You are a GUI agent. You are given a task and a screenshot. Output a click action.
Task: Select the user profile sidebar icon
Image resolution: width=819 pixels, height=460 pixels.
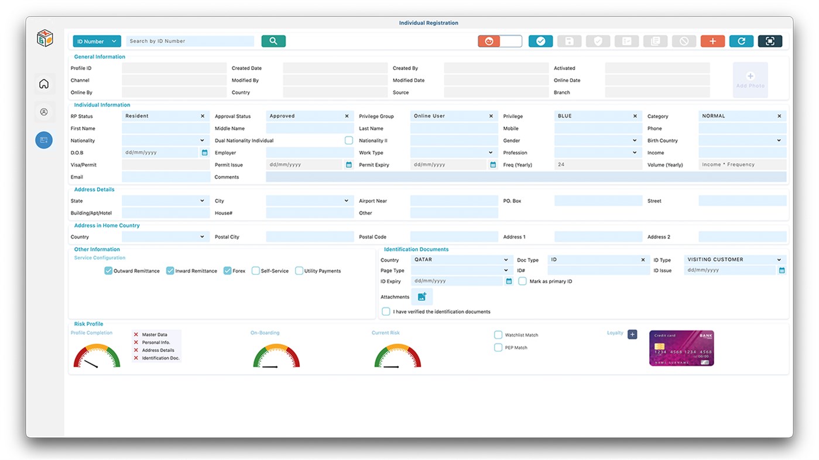coord(44,112)
